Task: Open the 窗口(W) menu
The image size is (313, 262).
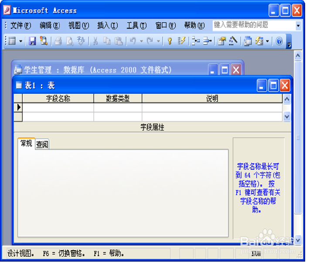Action: pyautogui.click(x=166, y=26)
